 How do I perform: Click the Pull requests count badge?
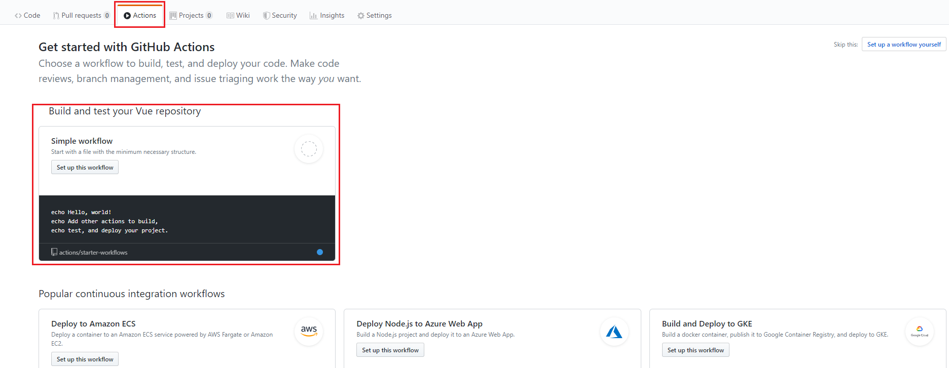tap(107, 15)
